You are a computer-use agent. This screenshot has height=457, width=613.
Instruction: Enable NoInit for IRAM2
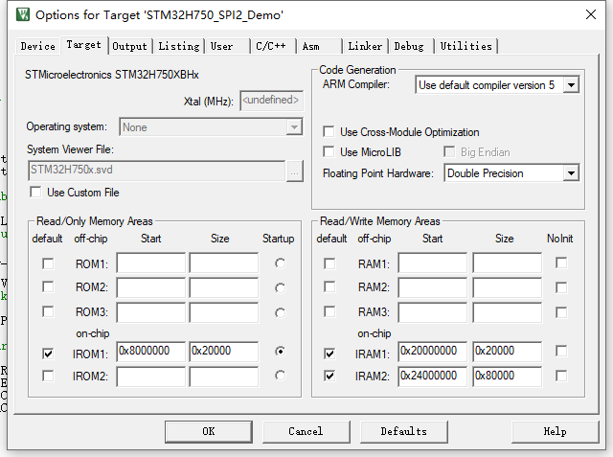pyautogui.click(x=561, y=376)
